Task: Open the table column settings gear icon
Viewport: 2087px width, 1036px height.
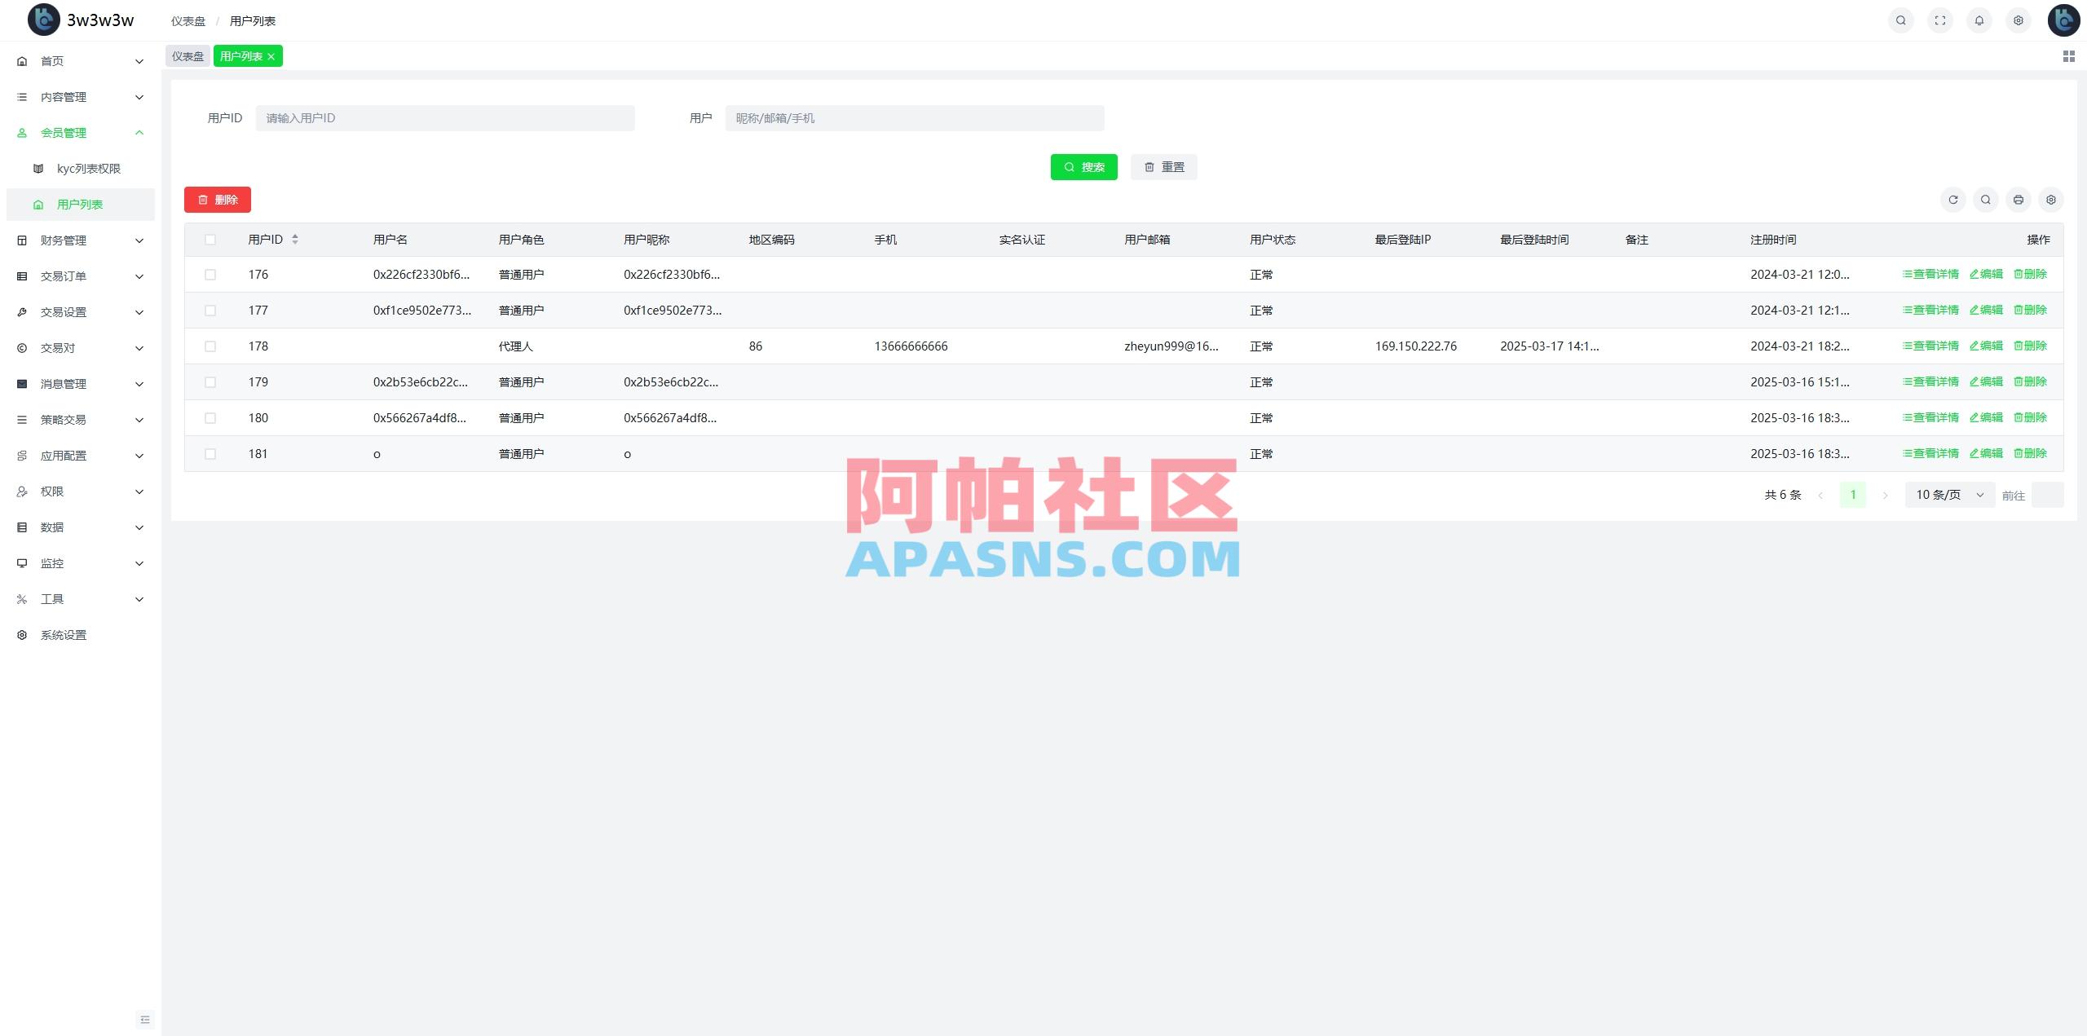Action: (2052, 200)
